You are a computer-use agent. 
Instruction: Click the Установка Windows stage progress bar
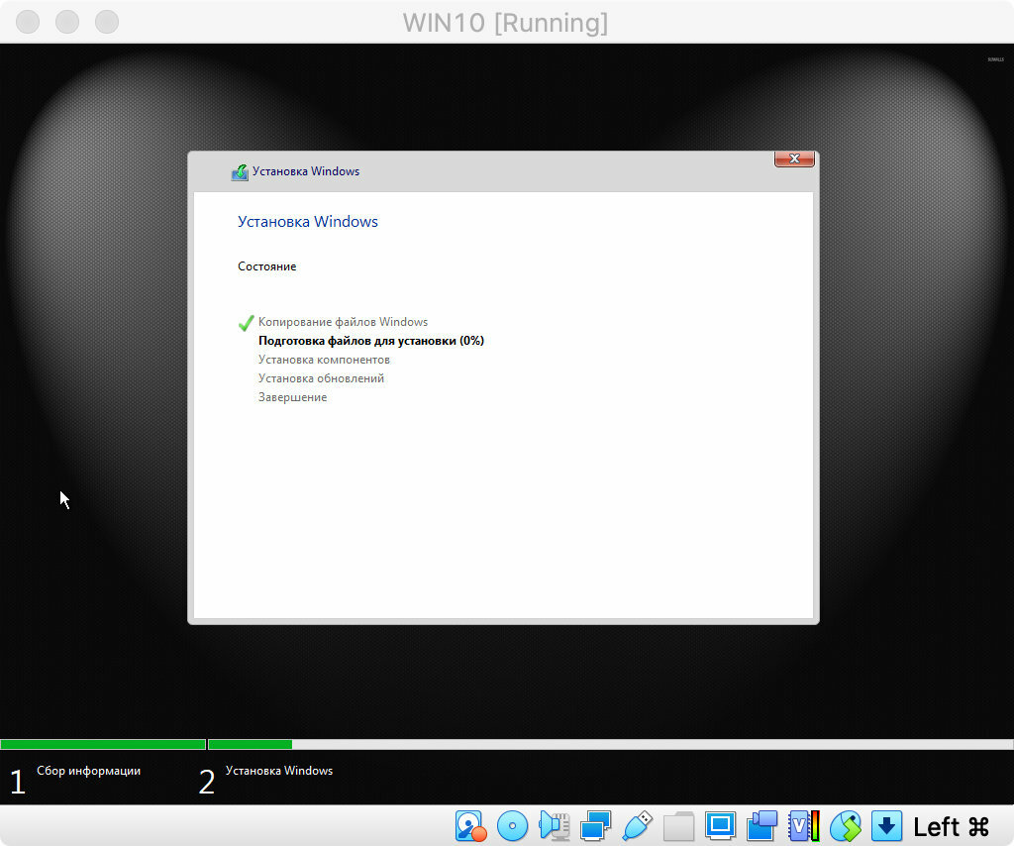pyautogui.click(x=610, y=744)
